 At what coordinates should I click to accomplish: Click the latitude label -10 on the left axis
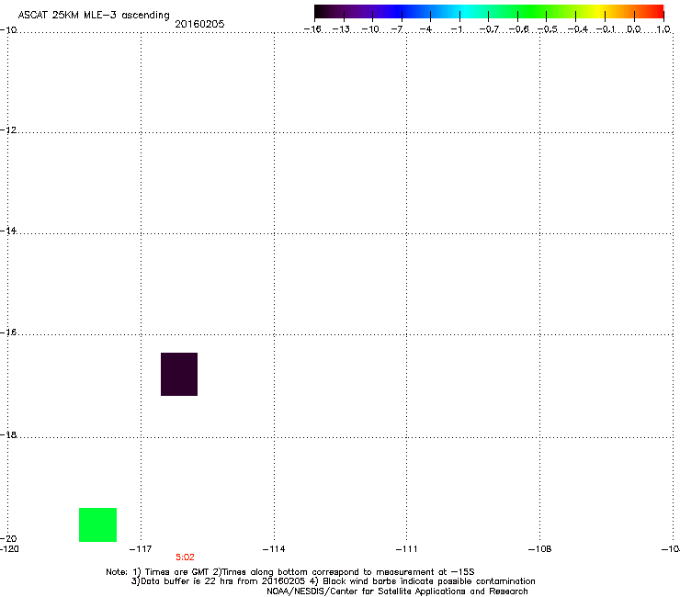8,30
